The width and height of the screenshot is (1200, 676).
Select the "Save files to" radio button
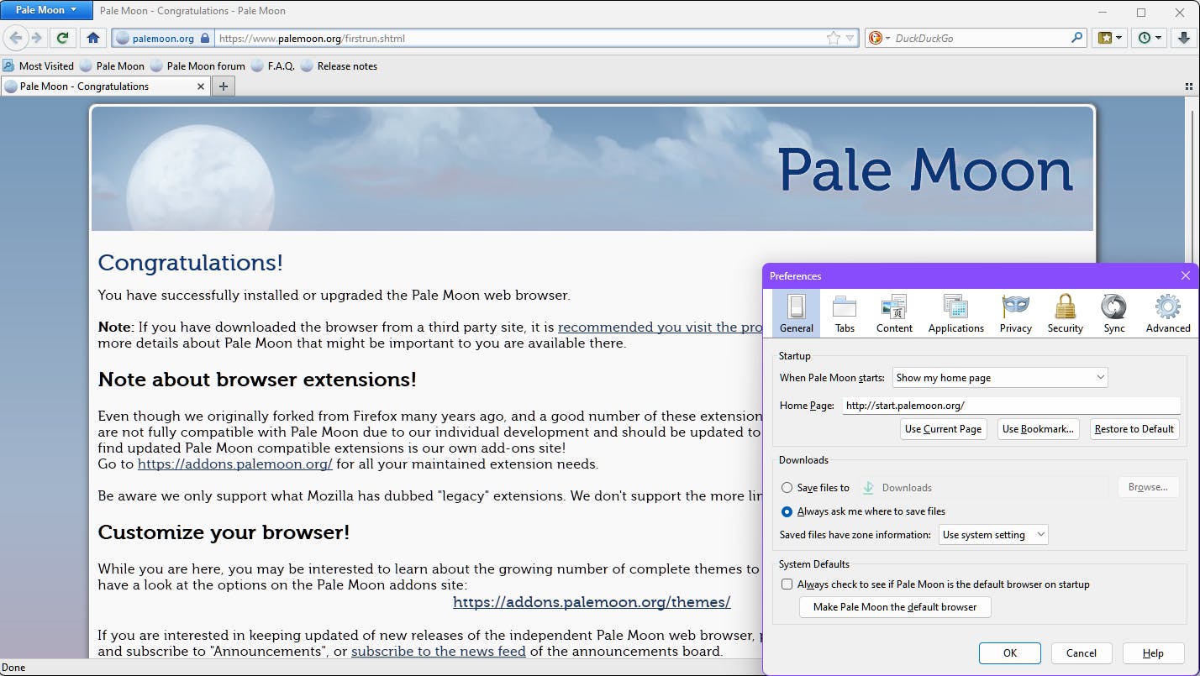point(787,488)
